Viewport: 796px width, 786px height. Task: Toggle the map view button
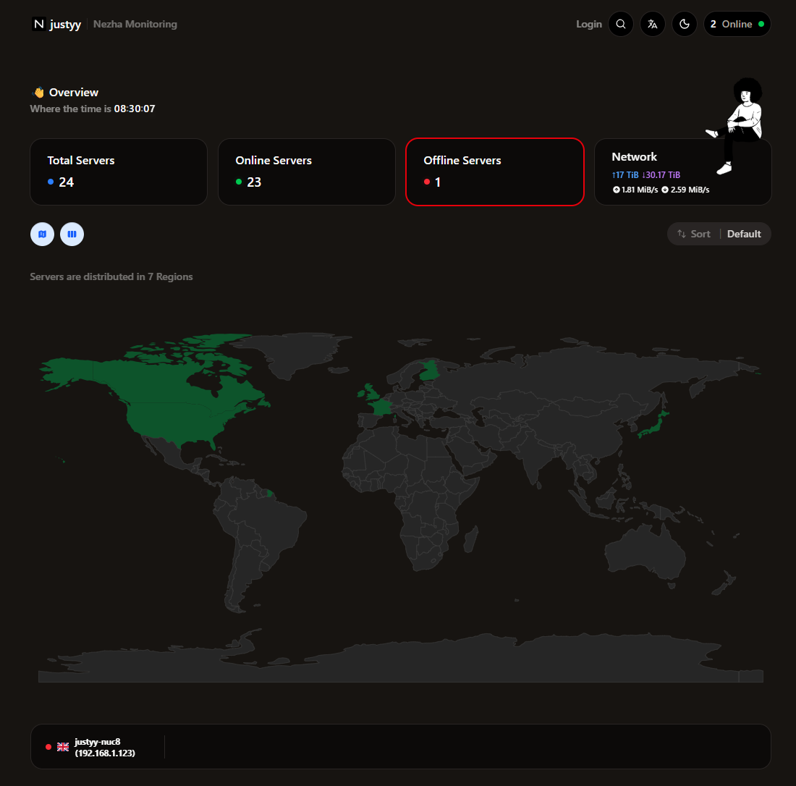coord(42,234)
